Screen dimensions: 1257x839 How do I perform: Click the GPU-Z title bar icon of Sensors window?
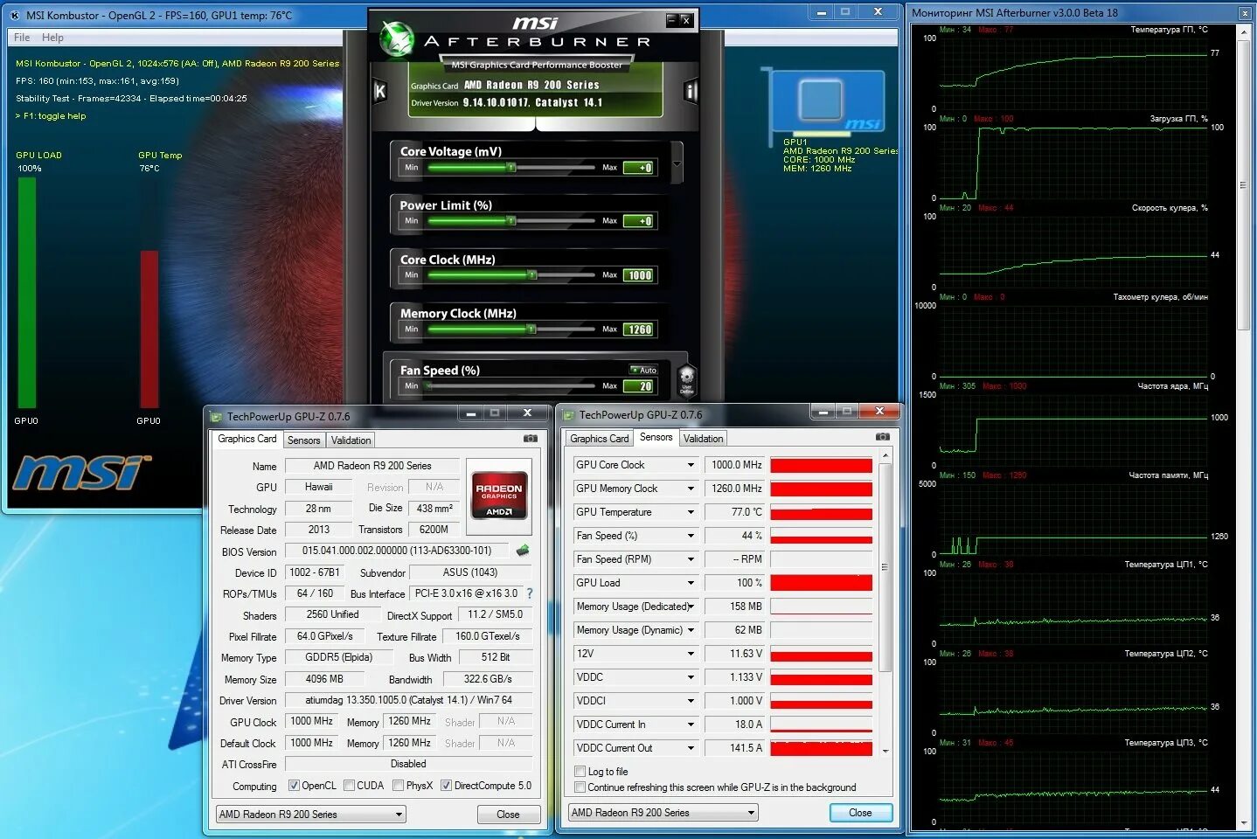pyautogui.click(x=569, y=415)
